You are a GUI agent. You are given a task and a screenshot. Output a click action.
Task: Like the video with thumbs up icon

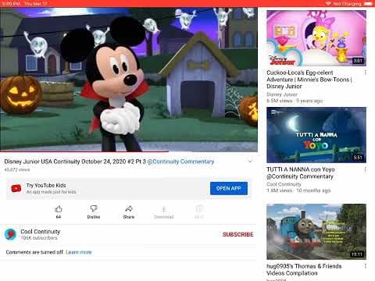(x=59, y=209)
